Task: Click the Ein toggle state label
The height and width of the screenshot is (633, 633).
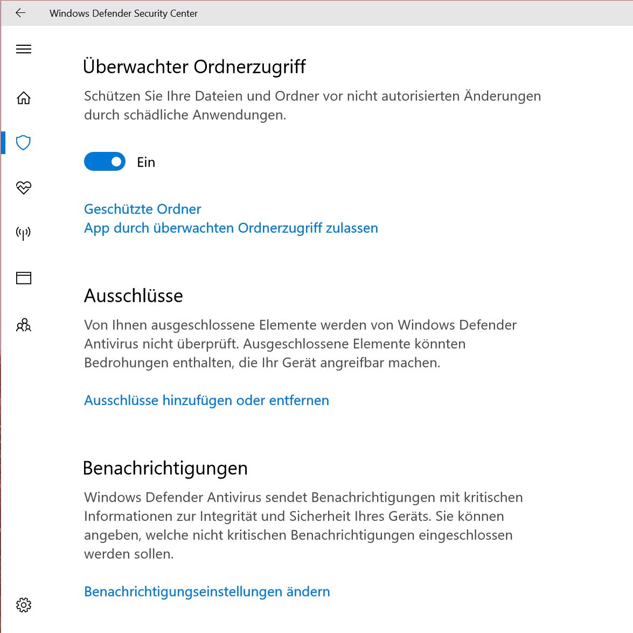Action: click(146, 162)
